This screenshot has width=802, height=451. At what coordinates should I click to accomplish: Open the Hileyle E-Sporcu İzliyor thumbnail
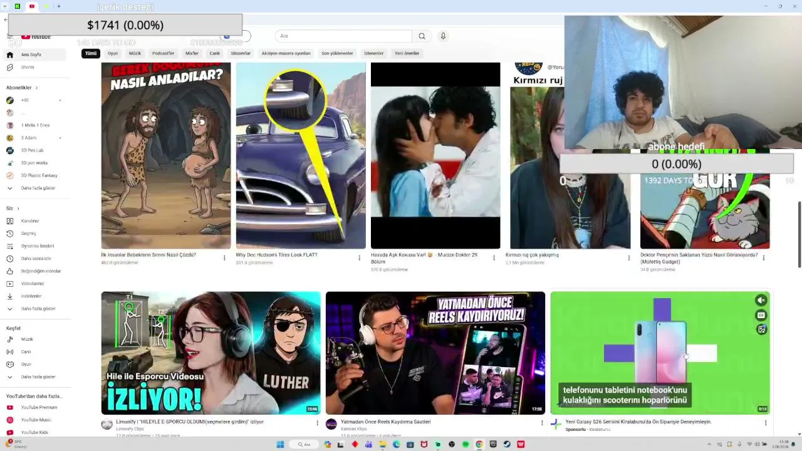click(x=211, y=353)
